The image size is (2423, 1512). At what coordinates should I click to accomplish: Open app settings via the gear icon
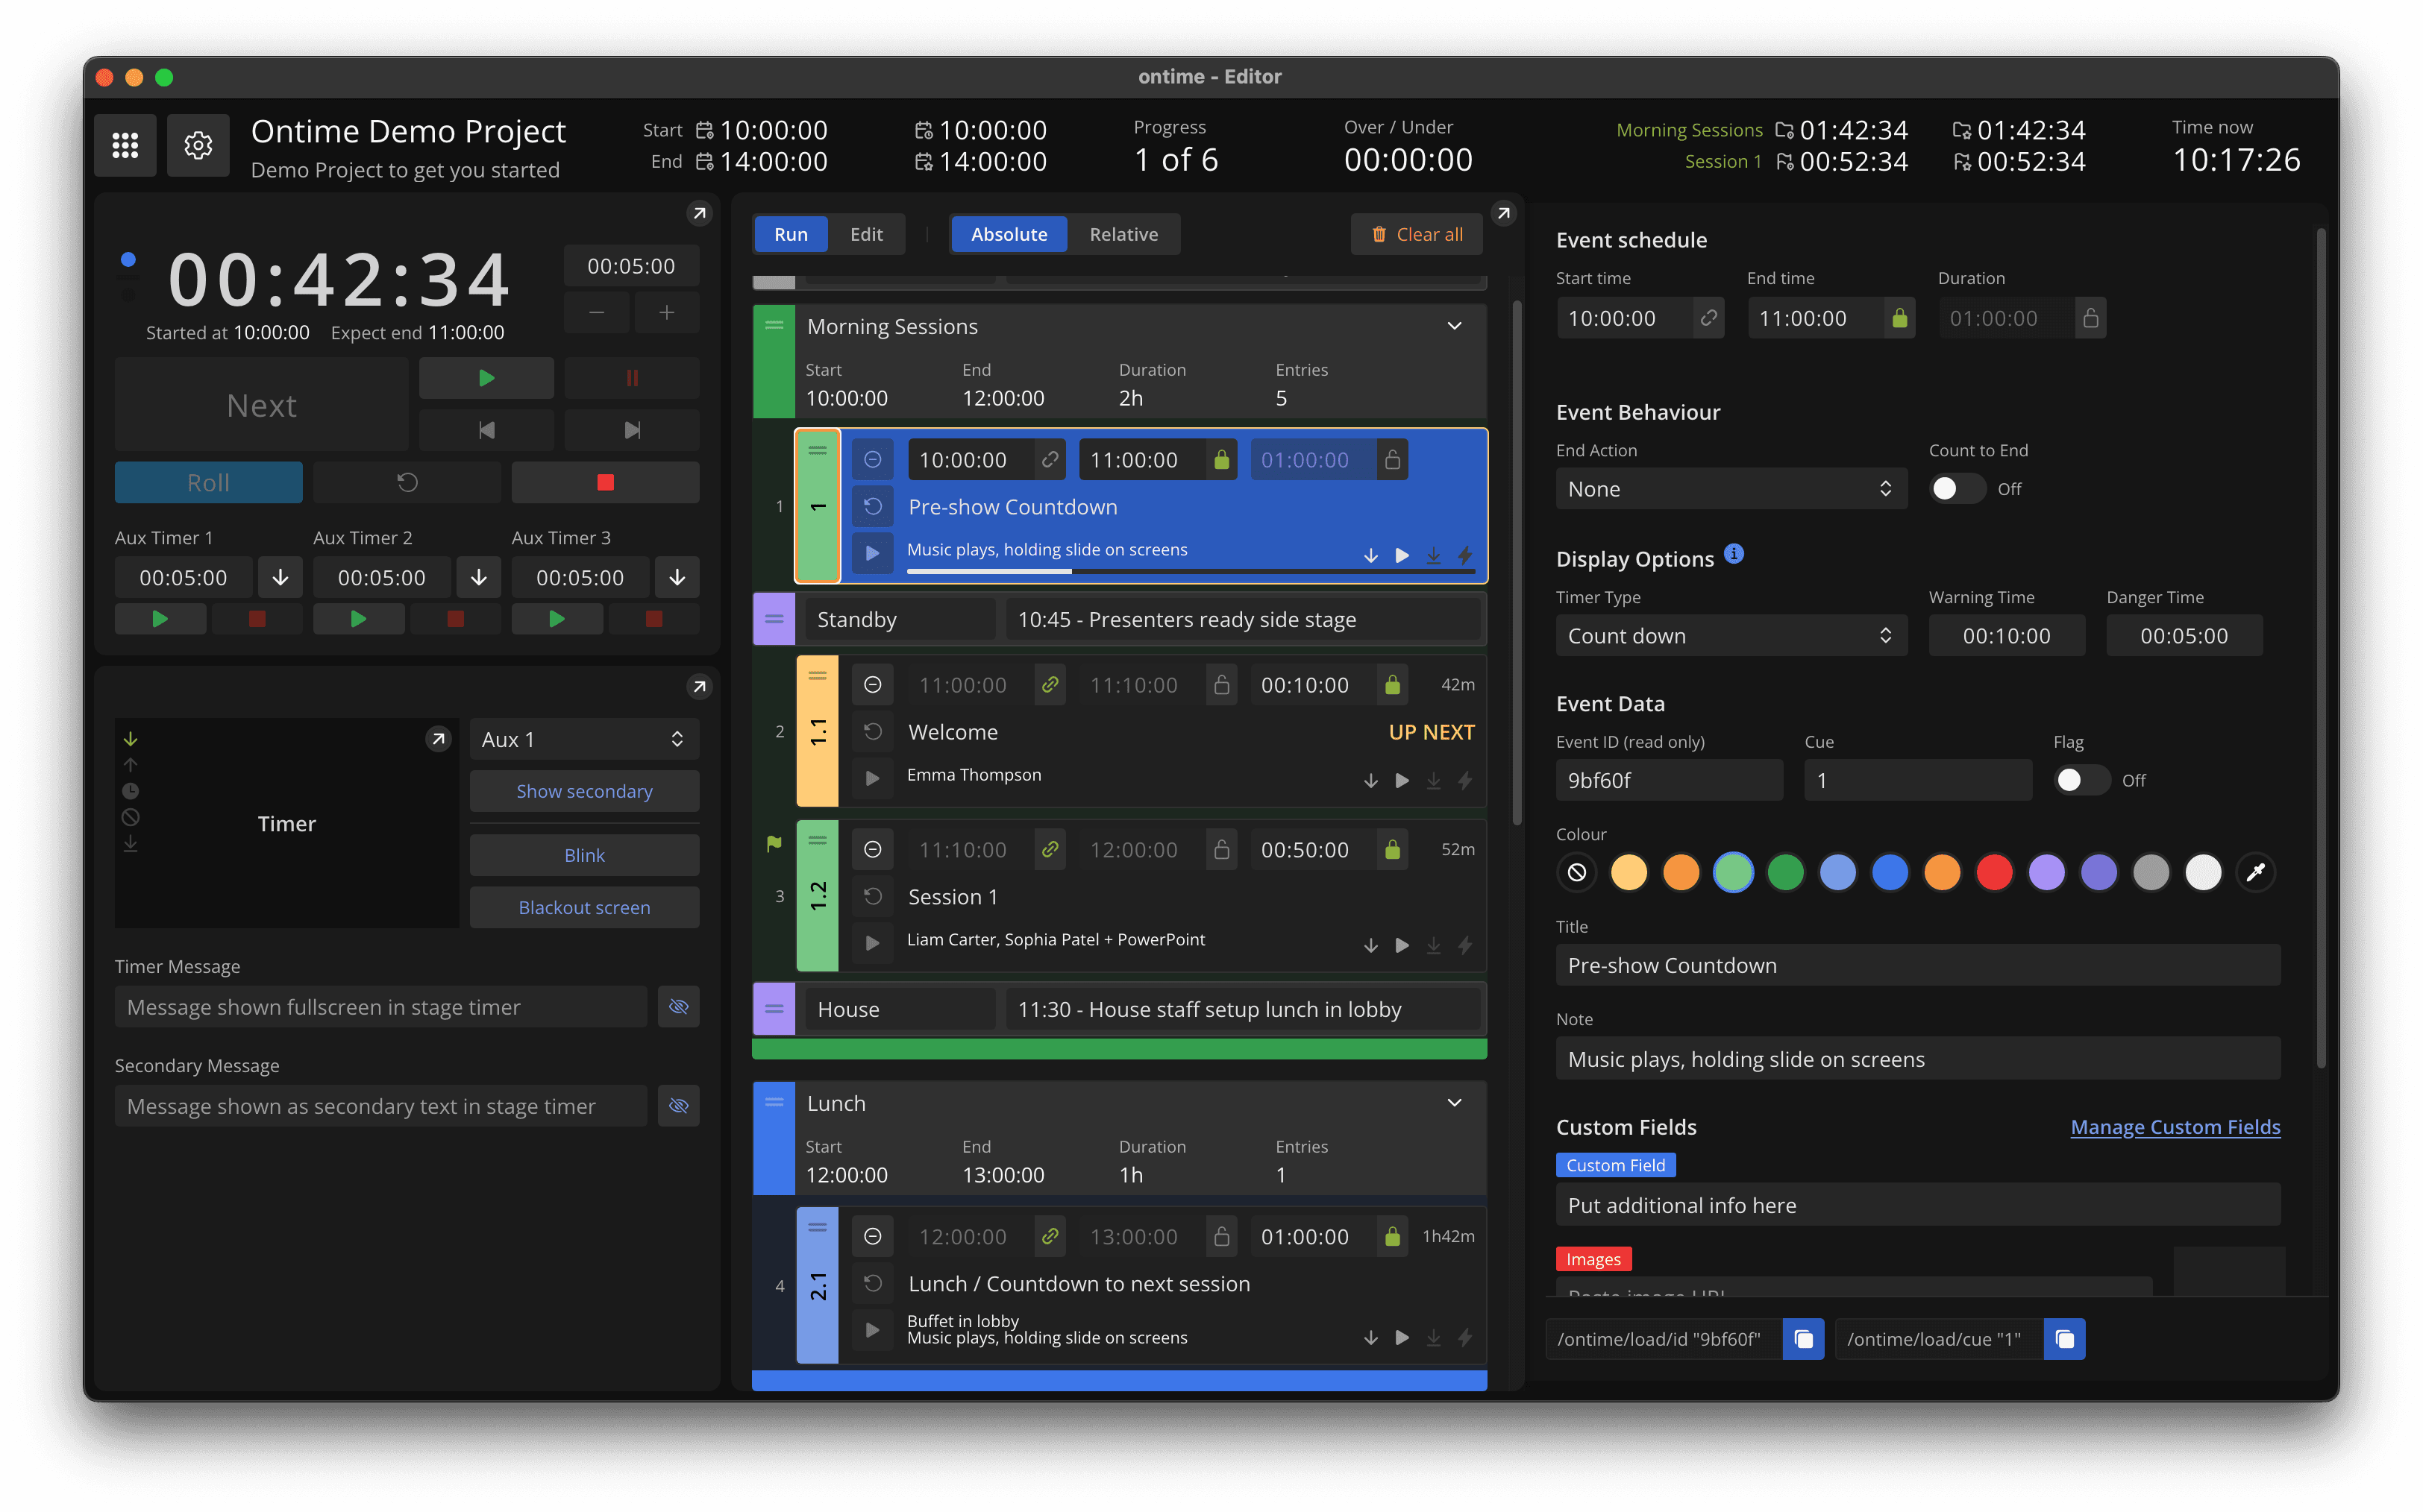pos(198,145)
